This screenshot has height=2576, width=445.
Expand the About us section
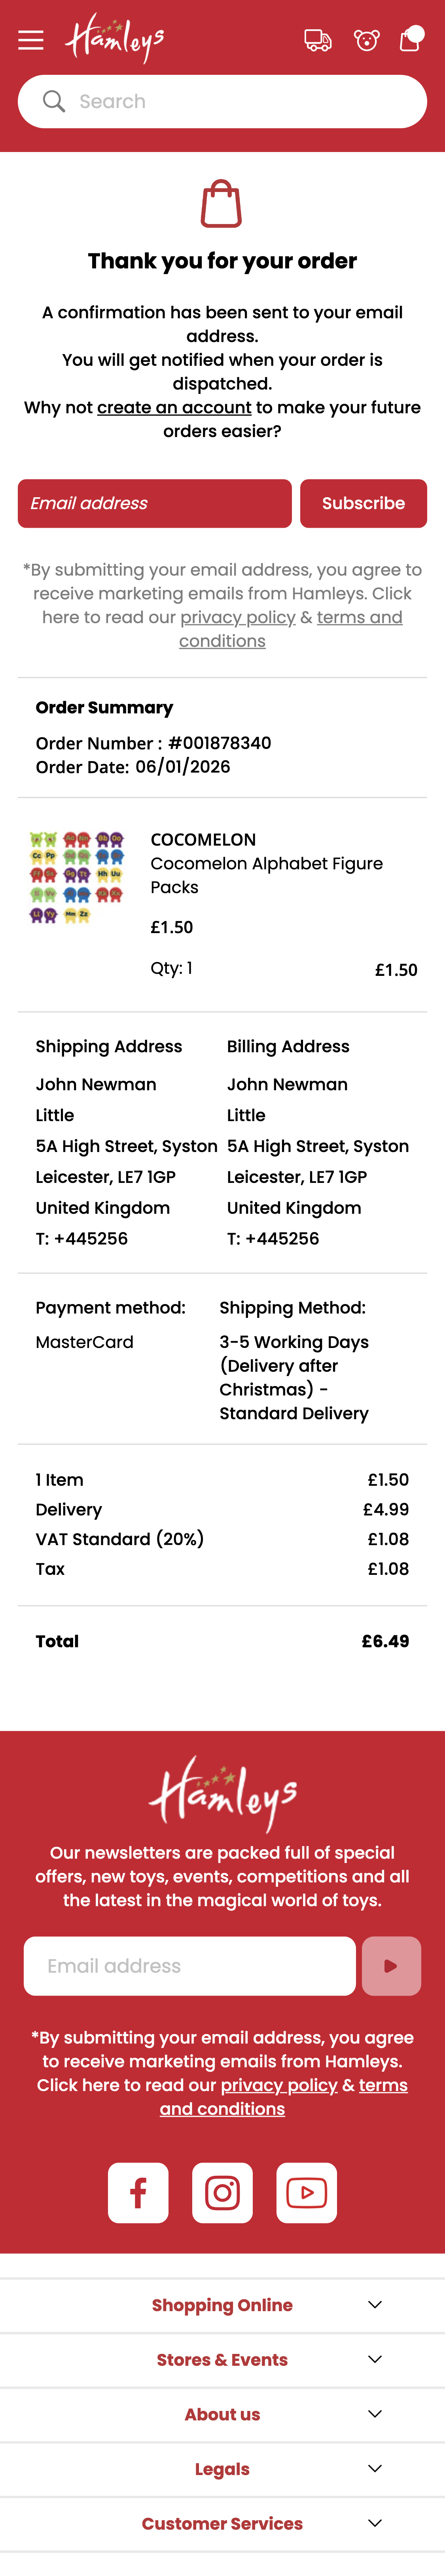pos(222,2414)
